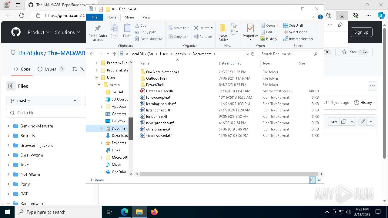Click Type here to search box
This screenshot has height=218, width=388.
tap(58, 212)
